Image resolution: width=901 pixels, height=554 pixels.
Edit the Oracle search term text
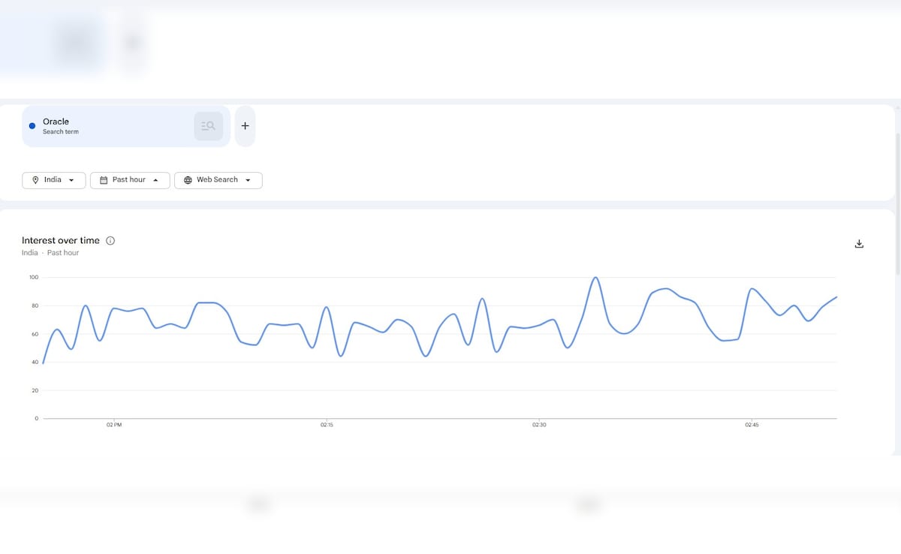click(56, 122)
